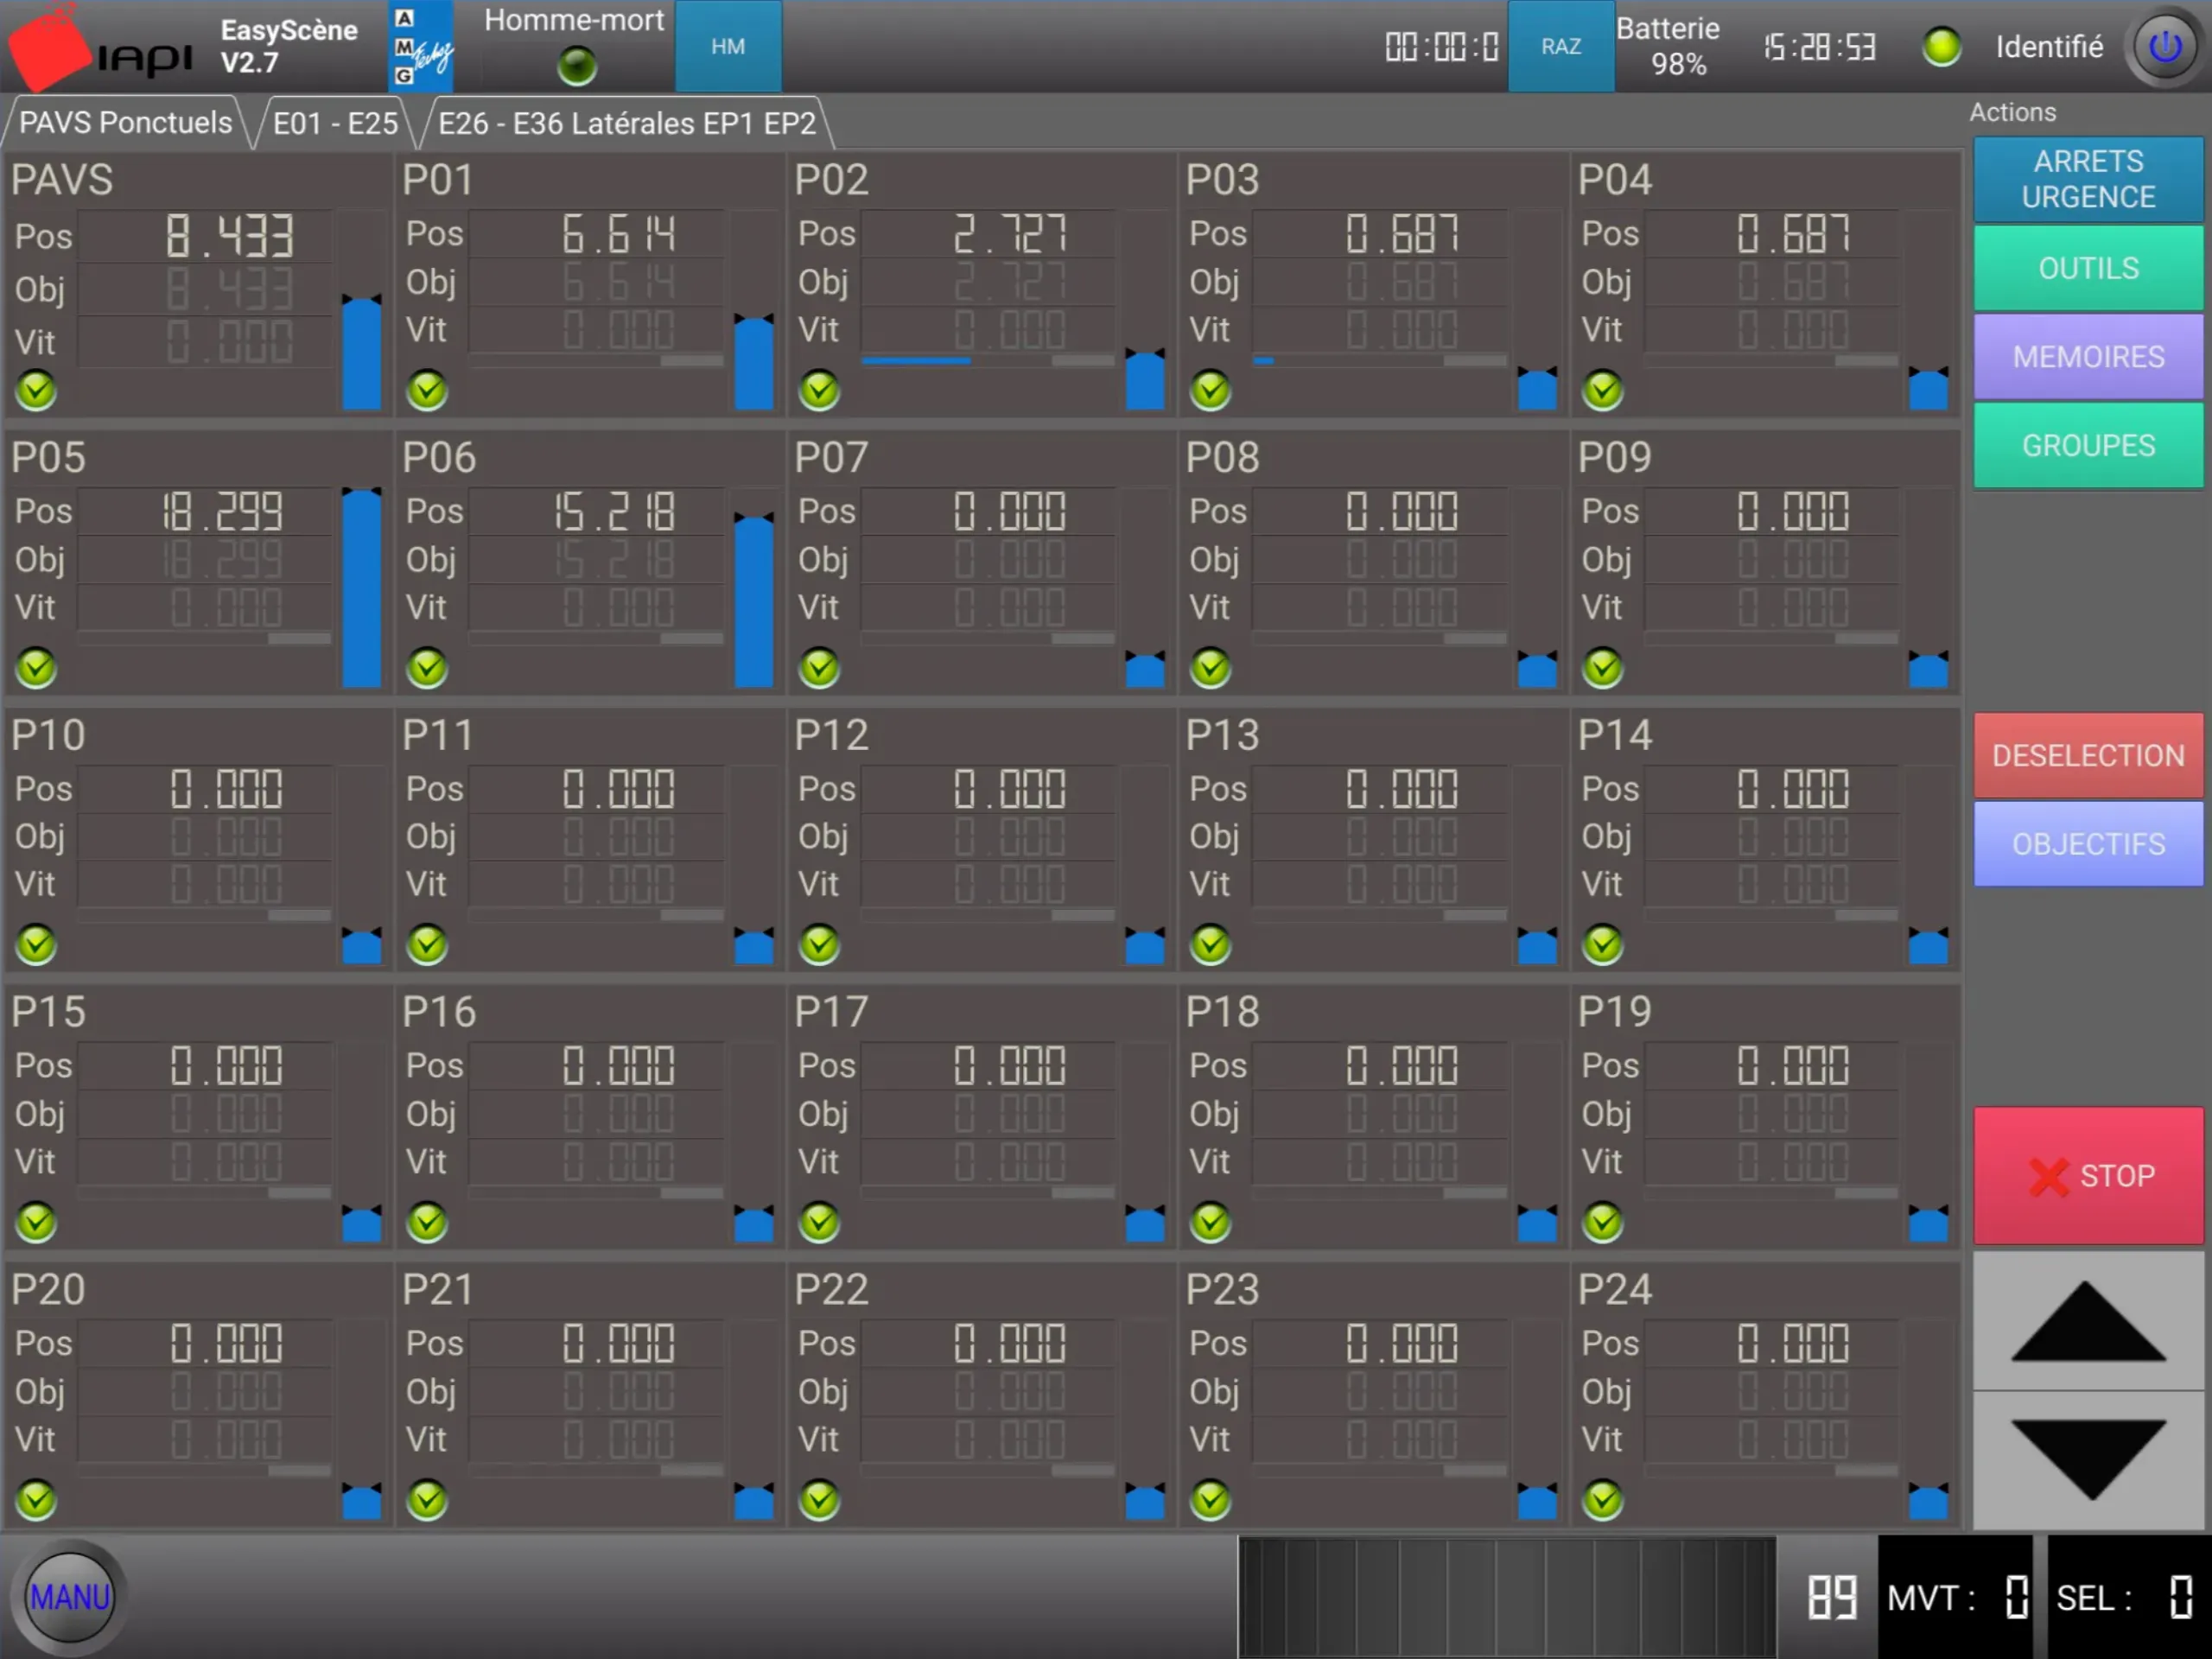Click the IAPI red logo
Viewport: 2212px width, 1659px height.
click(48, 48)
